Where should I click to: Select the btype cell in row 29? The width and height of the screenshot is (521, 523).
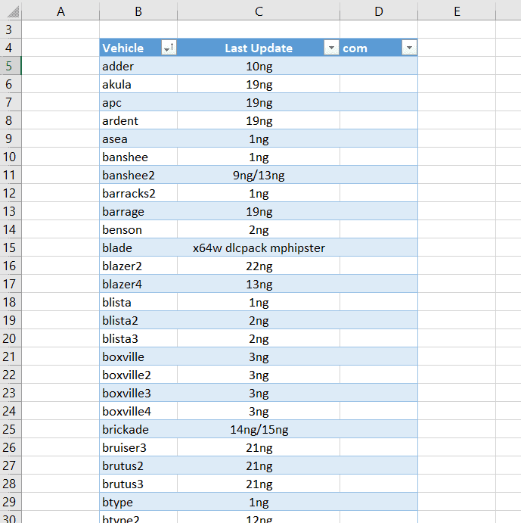[138, 502]
